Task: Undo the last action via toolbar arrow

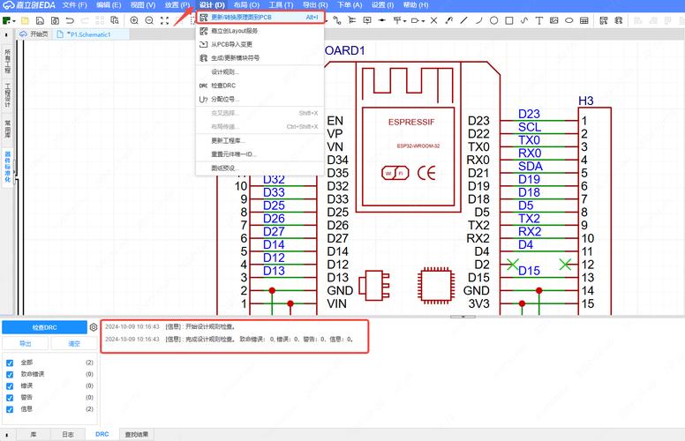Action: (70, 20)
